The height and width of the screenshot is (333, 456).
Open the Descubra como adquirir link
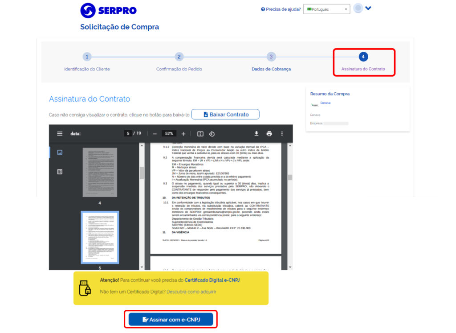tap(191, 292)
